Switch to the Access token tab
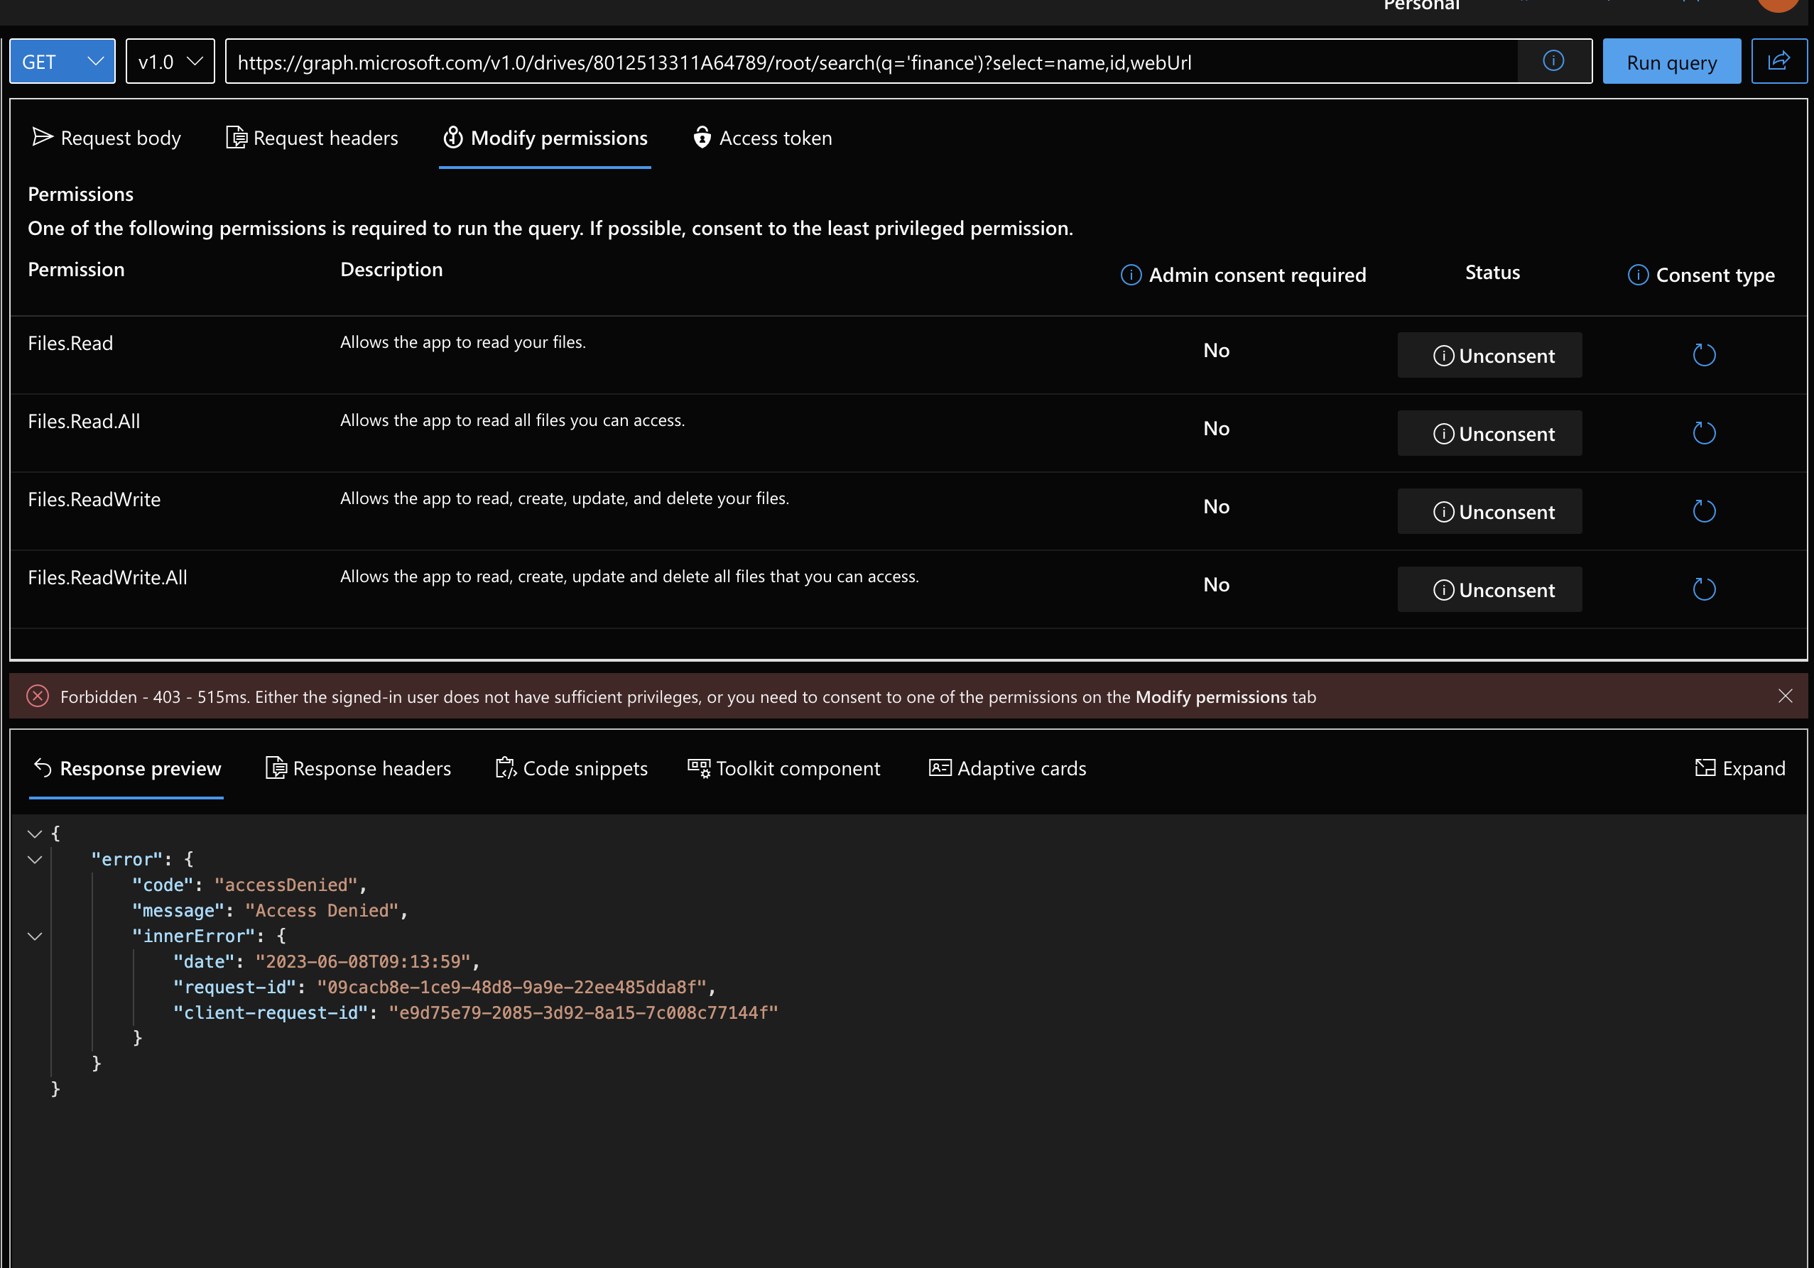The height and width of the screenshot is (1268, 1814). (761, 138)
